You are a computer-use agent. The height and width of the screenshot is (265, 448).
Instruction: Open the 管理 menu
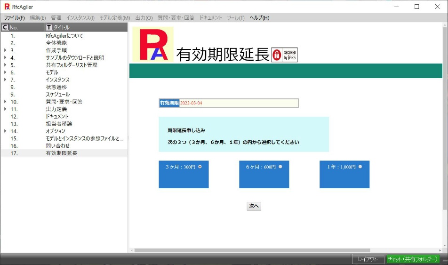[56, 18]
